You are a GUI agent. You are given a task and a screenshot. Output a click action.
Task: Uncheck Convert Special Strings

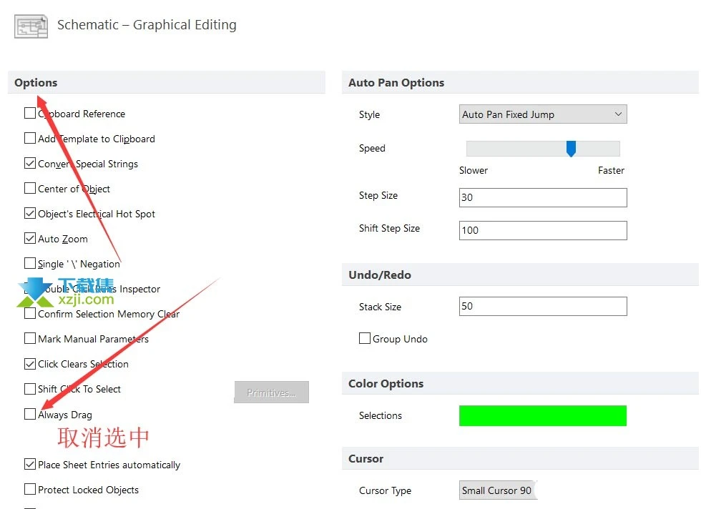(x=30, y=163)
